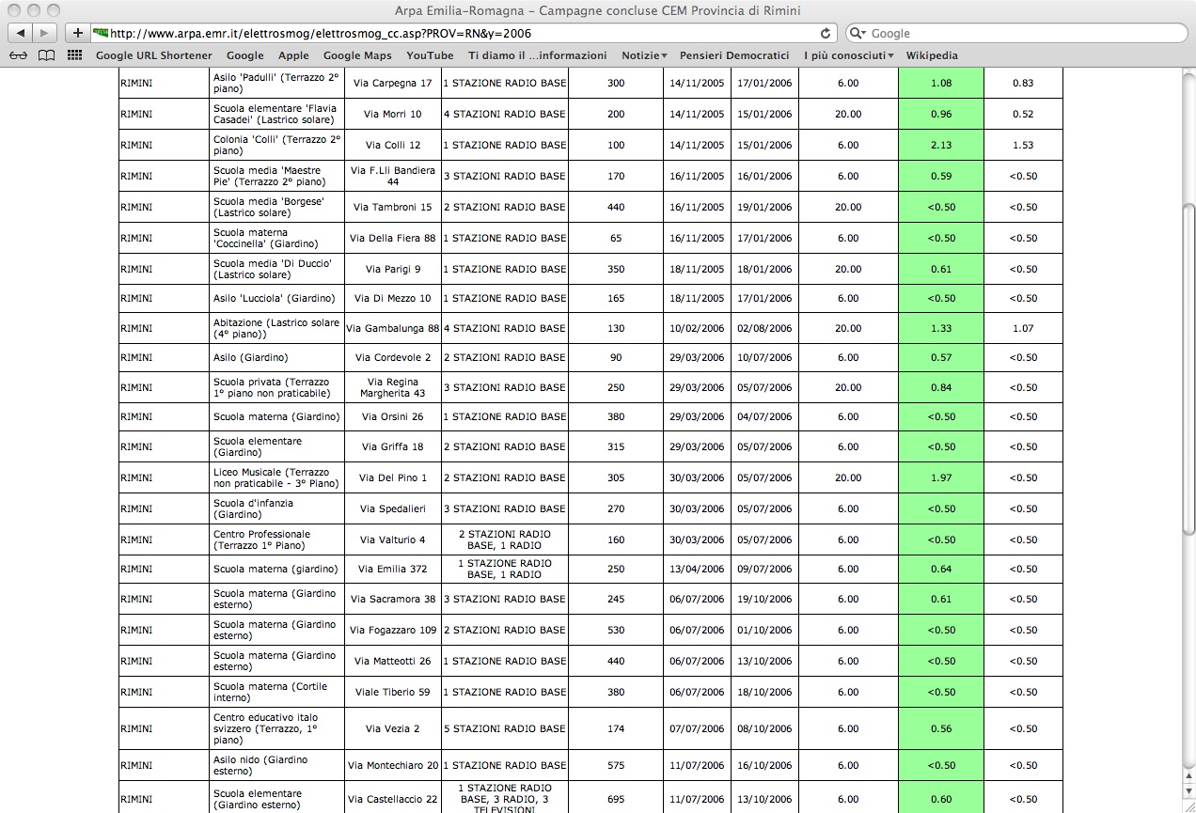Select Colonia 'Colli' site cell

(276, 145)
